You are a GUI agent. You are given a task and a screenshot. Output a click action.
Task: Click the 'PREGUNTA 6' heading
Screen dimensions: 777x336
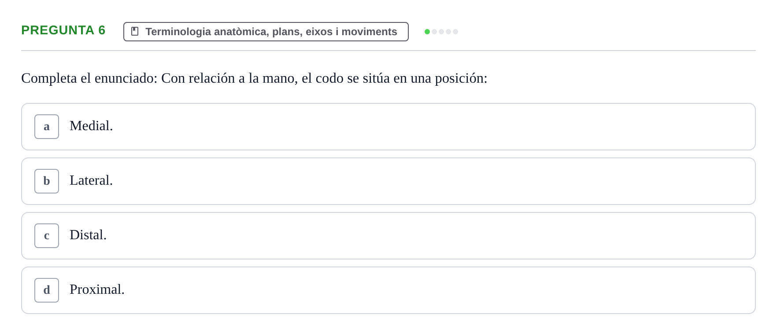point(63,30)
